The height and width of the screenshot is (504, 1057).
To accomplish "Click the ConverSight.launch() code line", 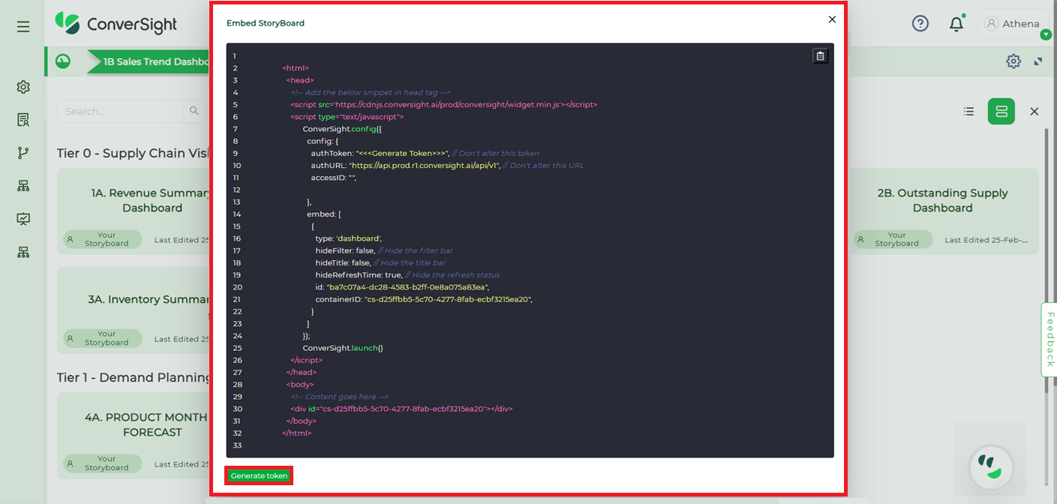I will (x=343, y=348).
